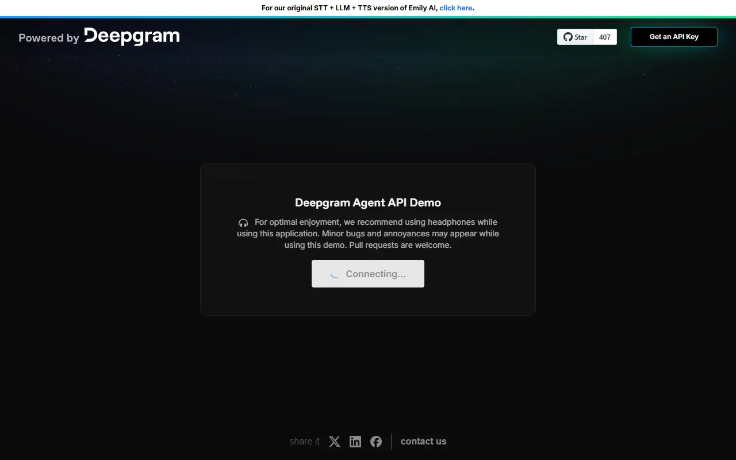Click the Connecting button in the demo card

pos(367,274)
